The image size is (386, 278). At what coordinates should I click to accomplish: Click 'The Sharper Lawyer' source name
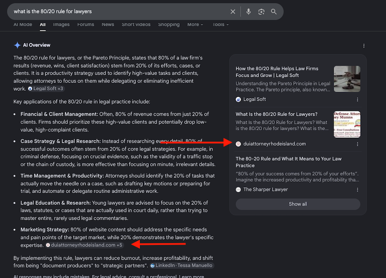point(265,189)
